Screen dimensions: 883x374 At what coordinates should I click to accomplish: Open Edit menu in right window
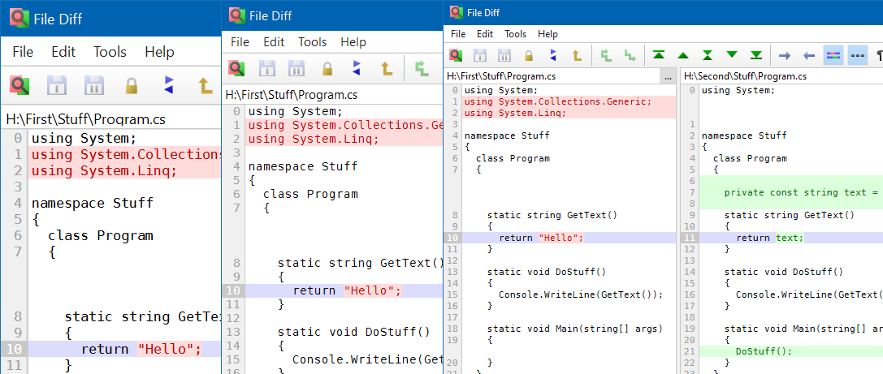(485, 34)
